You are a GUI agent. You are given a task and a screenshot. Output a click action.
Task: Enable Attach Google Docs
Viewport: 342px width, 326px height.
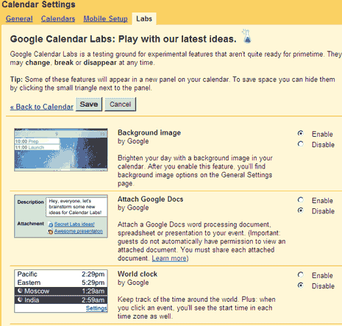[301, 200]
